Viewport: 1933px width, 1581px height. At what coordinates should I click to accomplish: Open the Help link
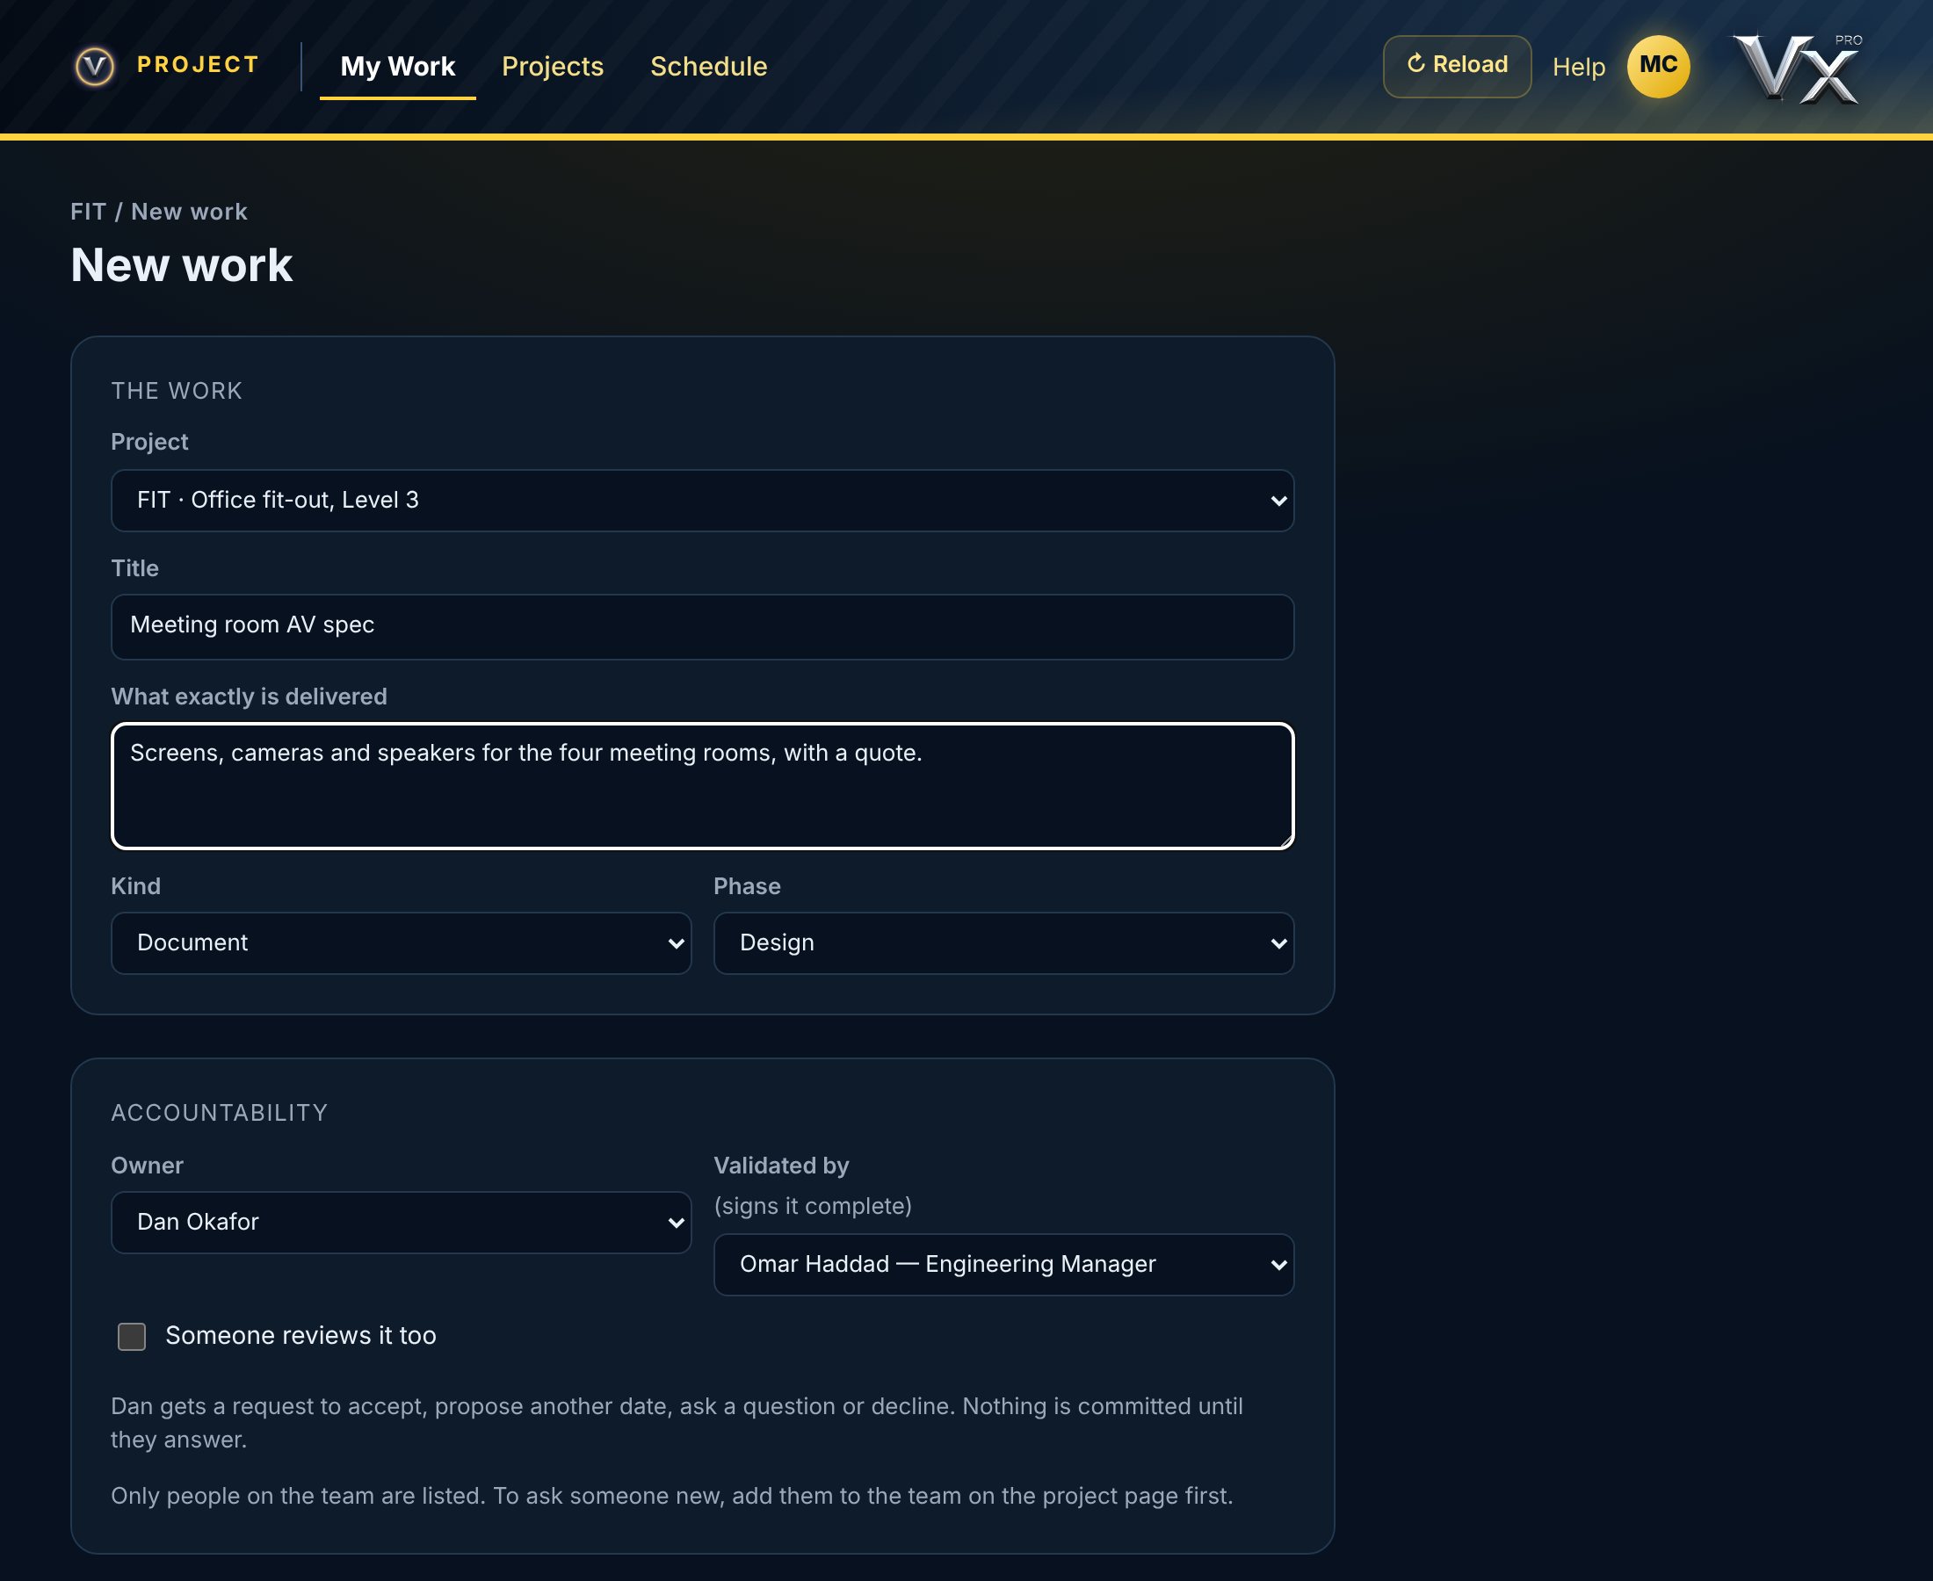1579,67
